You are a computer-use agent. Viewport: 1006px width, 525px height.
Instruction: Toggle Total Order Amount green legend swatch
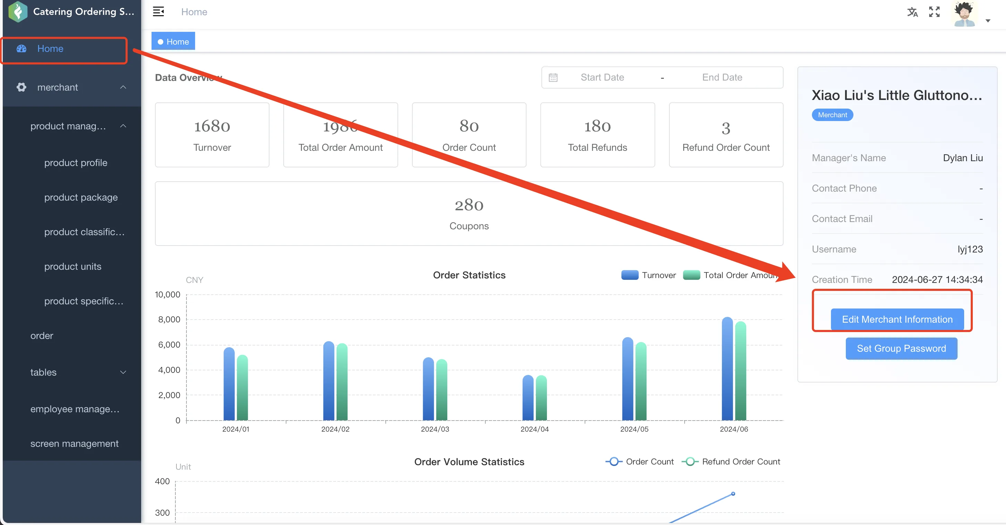click(691, 275)
